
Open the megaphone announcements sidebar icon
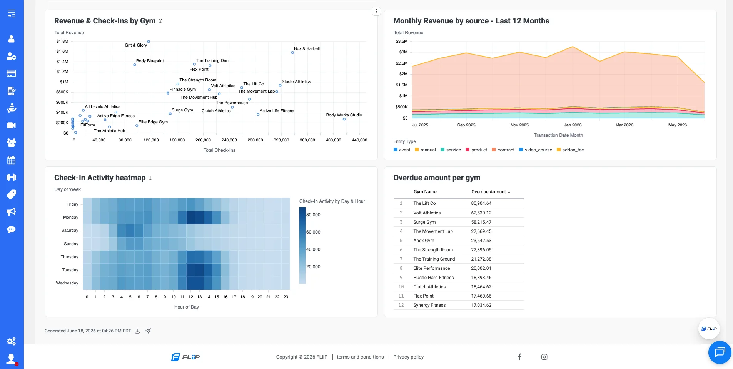click(12, 212)
